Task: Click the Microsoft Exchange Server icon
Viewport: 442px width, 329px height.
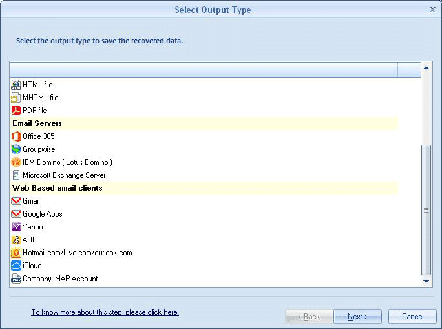Action: coord(16,175)
